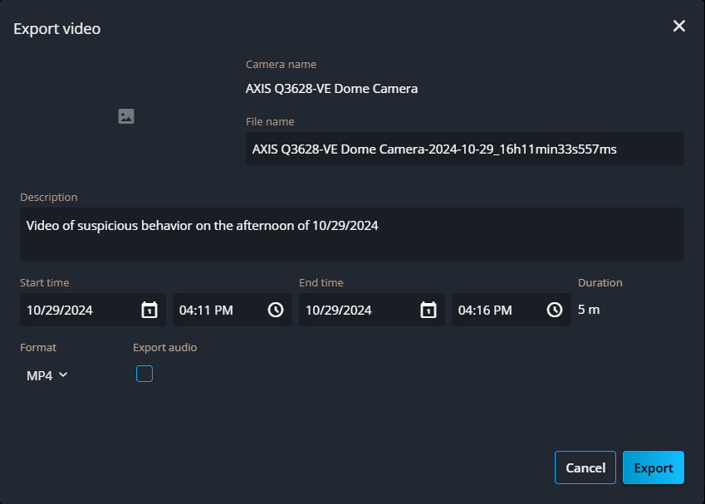705x504 pixels.
Task: Open the Start time clock picker icon
Action: click(276, 310)
